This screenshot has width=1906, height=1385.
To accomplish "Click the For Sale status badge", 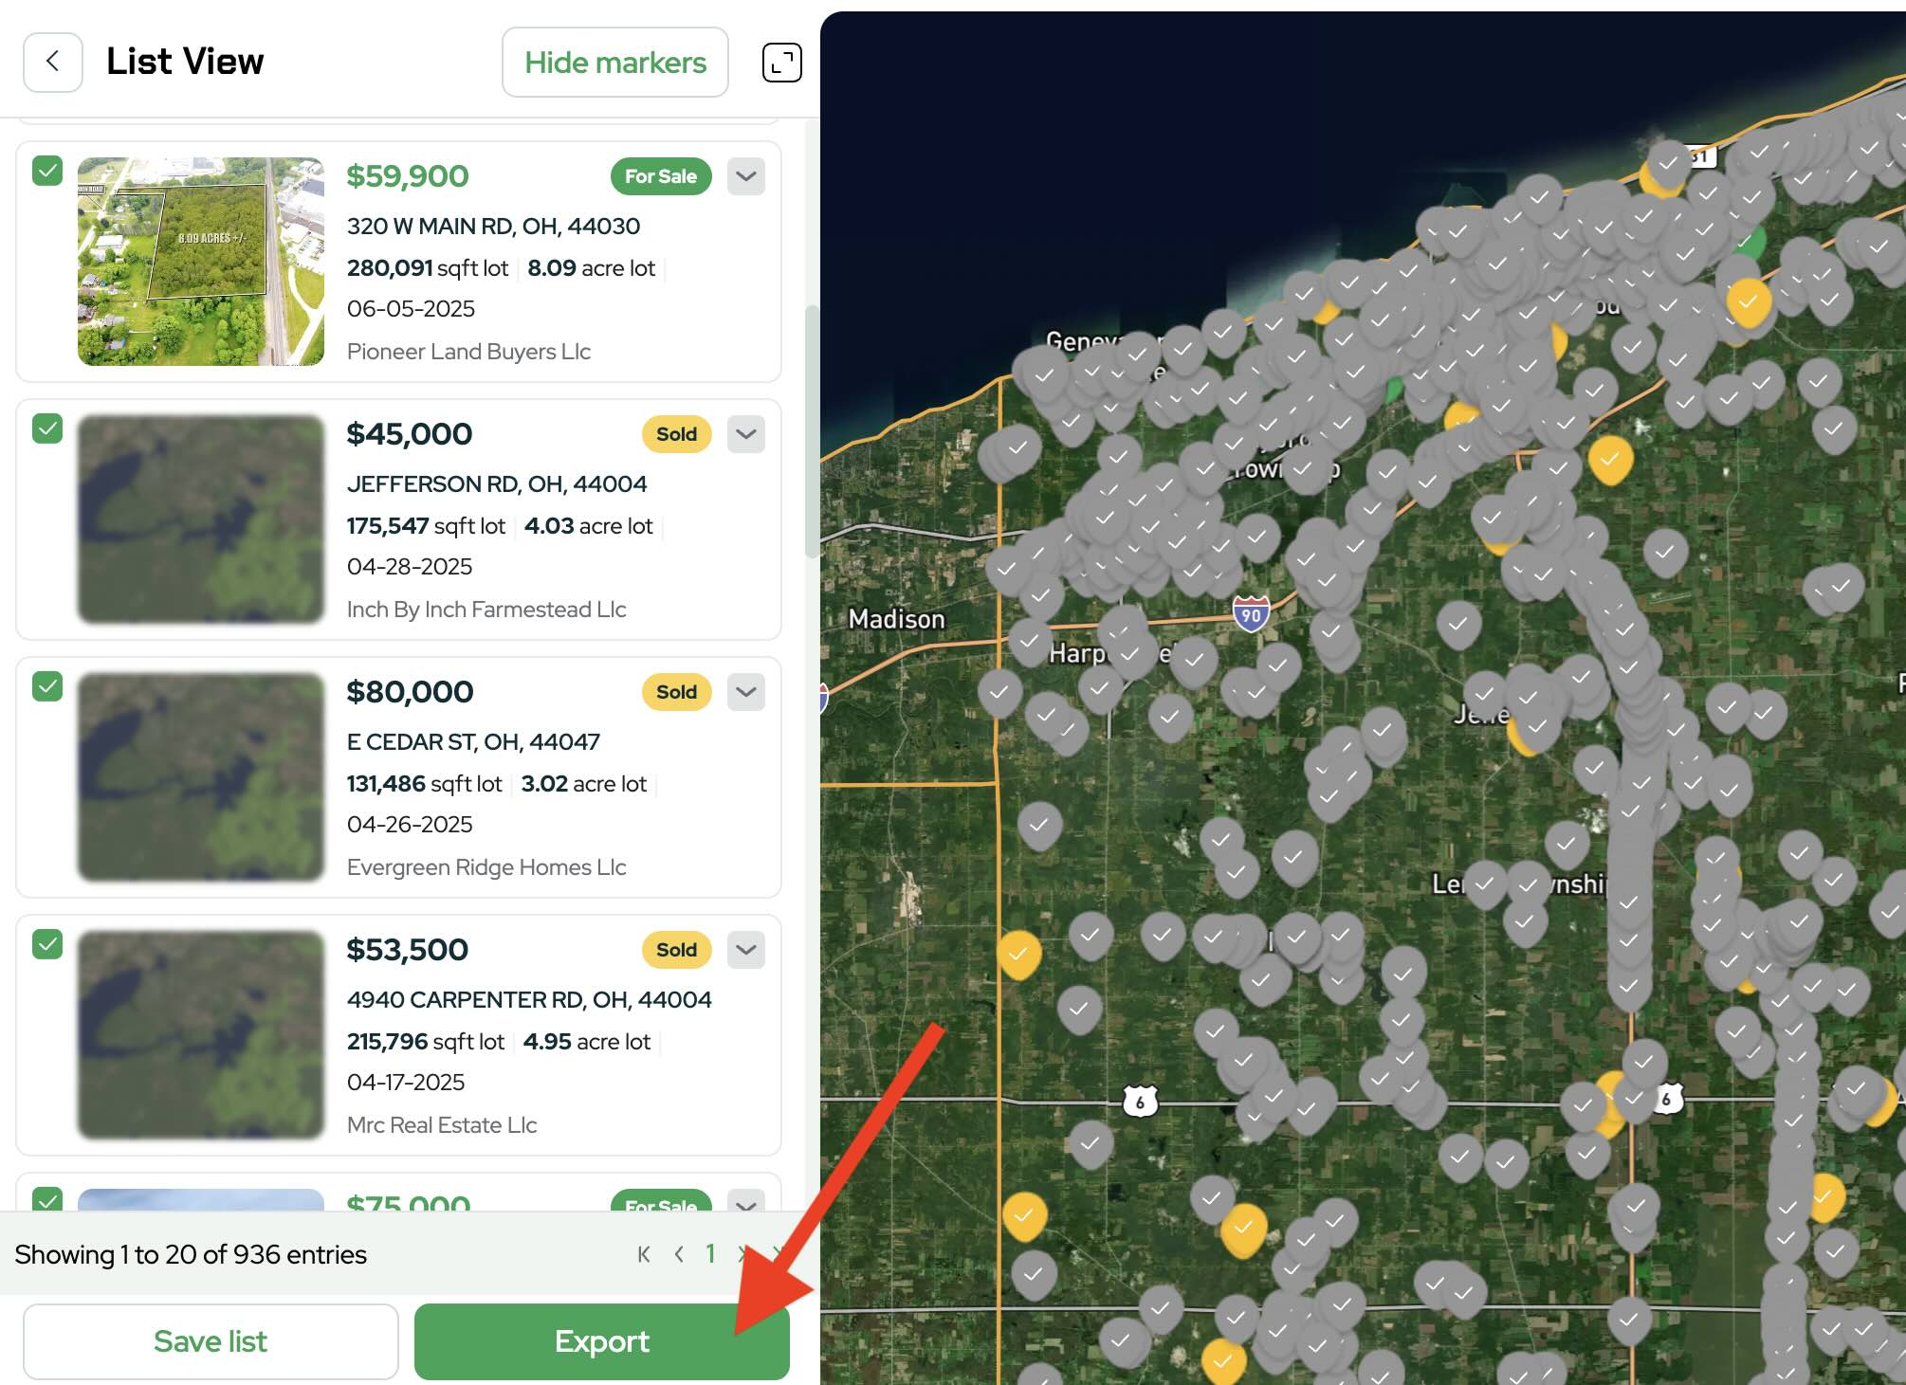I will coord(661,176).
